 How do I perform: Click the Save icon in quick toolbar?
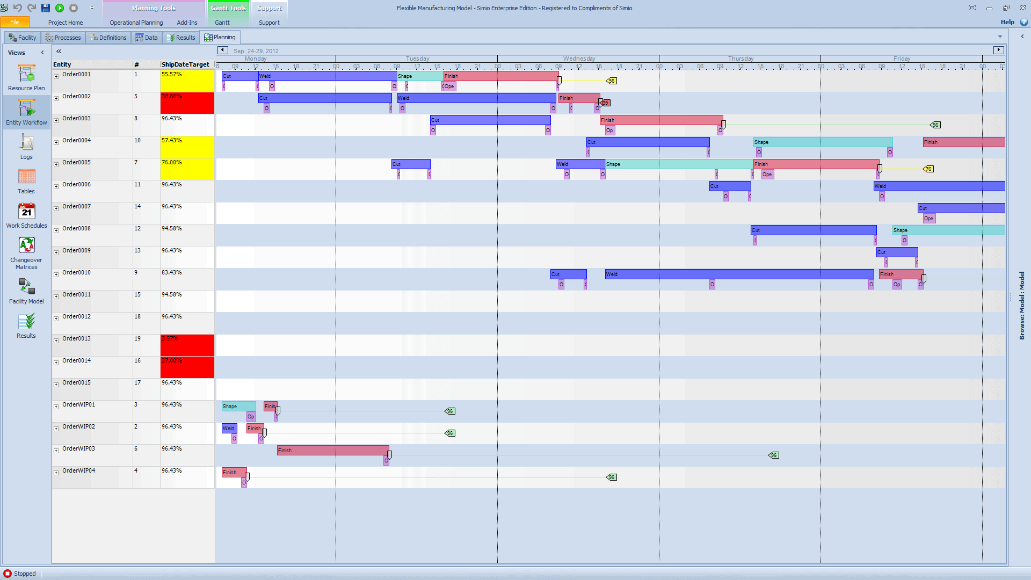click(46, 8)
